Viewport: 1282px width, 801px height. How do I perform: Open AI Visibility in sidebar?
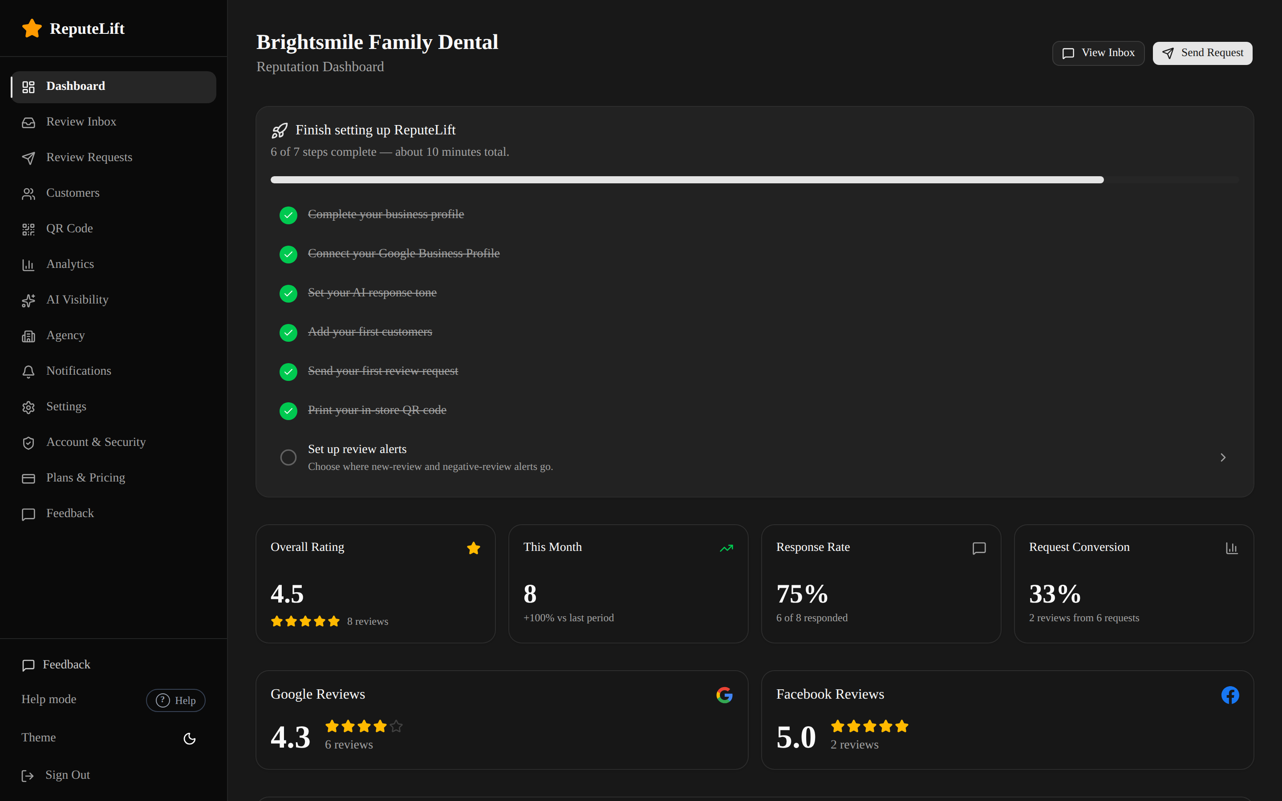114,300
